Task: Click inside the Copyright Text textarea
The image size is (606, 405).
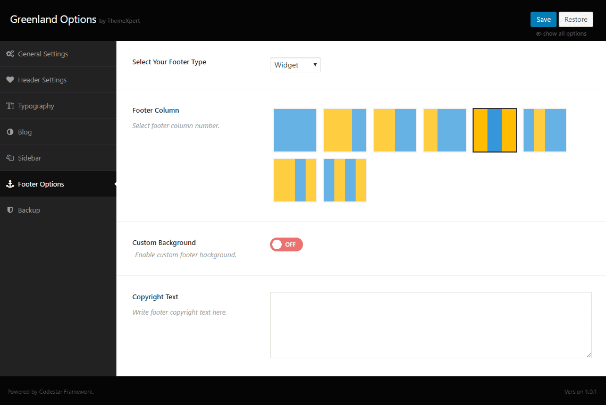Action: (431, 325)
